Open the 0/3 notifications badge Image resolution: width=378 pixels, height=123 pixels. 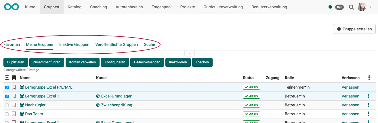tap(339, 7)
